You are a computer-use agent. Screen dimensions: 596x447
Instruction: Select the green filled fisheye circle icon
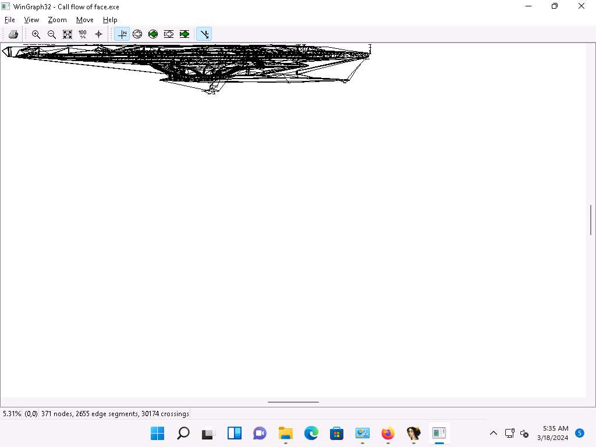(153, 34)
